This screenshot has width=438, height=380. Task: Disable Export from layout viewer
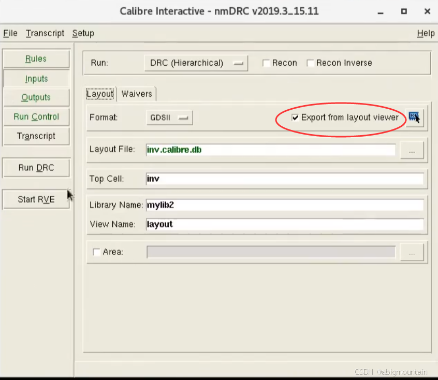[295, 118]
